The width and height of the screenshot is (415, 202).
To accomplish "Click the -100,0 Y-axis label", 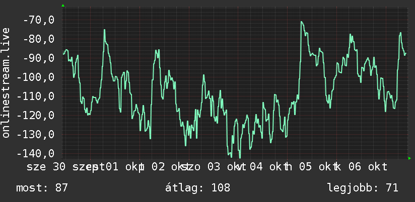I will (x=35, y=77).
